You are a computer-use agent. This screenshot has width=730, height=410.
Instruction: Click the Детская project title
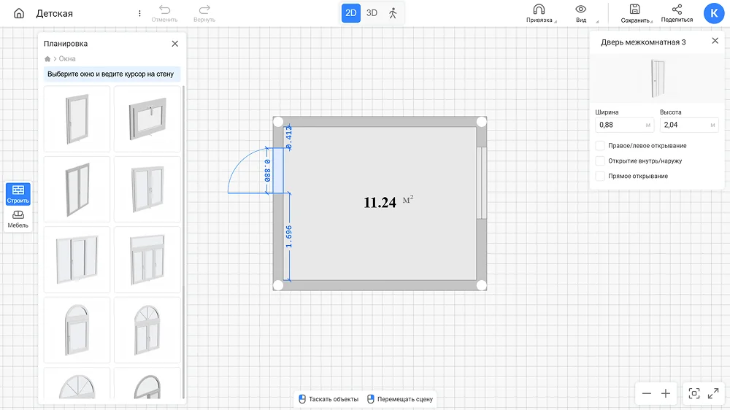tap(55, 13)
